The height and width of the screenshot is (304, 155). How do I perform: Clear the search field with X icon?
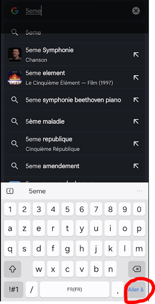coord(136,11)
